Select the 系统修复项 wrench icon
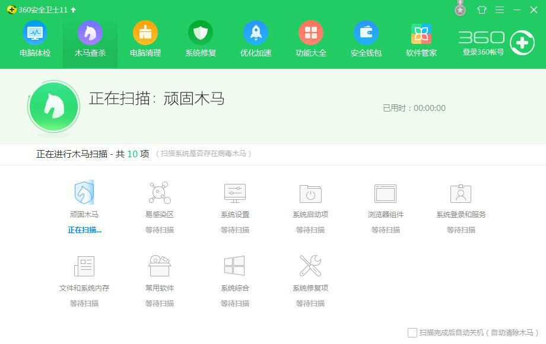This screenshot has height=344, width=546. (310, 265)
